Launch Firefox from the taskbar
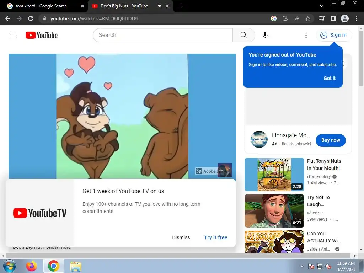 (x=31, y=266)
